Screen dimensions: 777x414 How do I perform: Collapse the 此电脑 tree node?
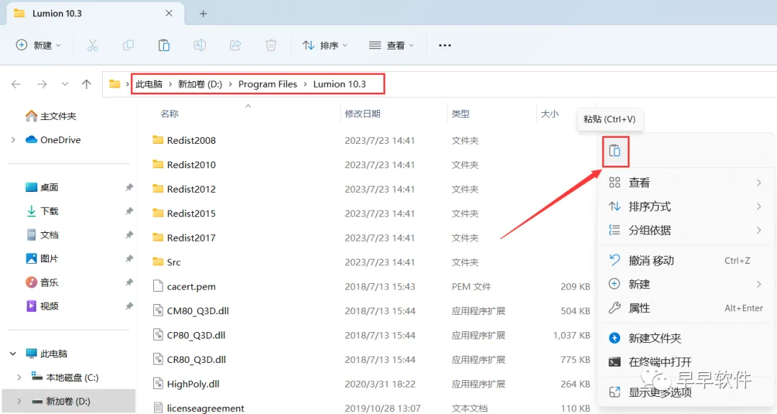14,354
